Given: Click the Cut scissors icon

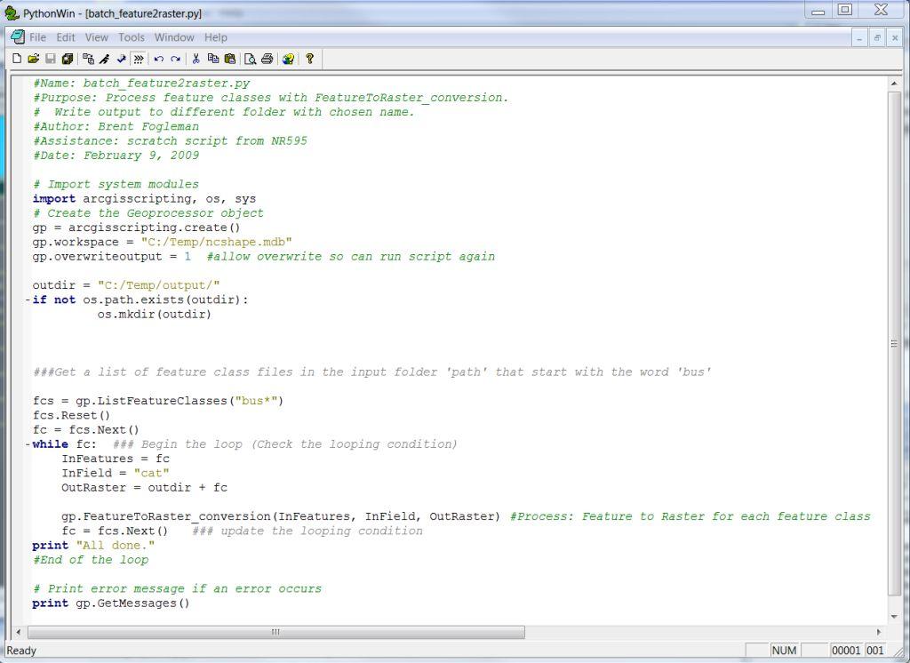Looking at the screenshot, I should 196,59.
